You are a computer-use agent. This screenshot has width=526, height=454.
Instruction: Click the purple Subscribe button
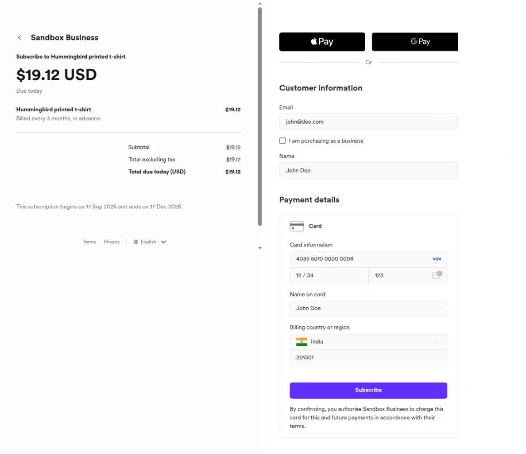368,390
